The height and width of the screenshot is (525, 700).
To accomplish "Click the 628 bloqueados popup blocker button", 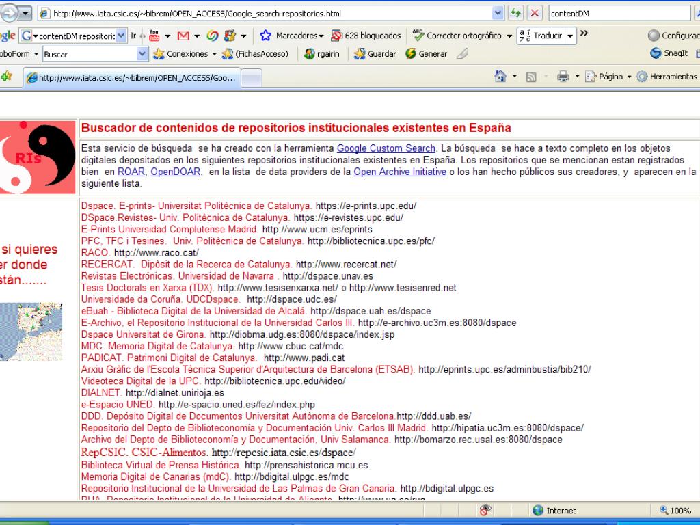I will (x=366, y=36).
